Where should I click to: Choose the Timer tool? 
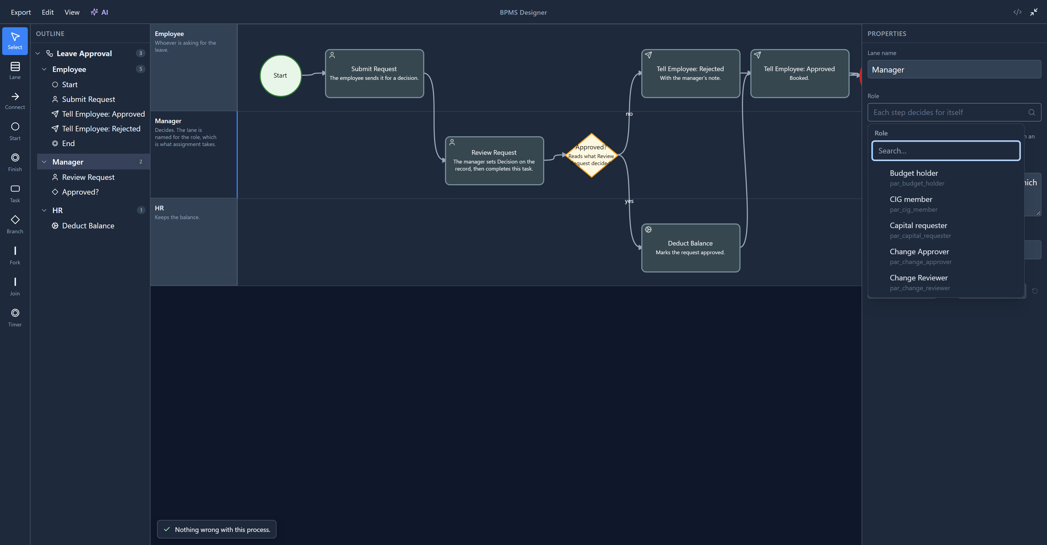coord(15,318)
